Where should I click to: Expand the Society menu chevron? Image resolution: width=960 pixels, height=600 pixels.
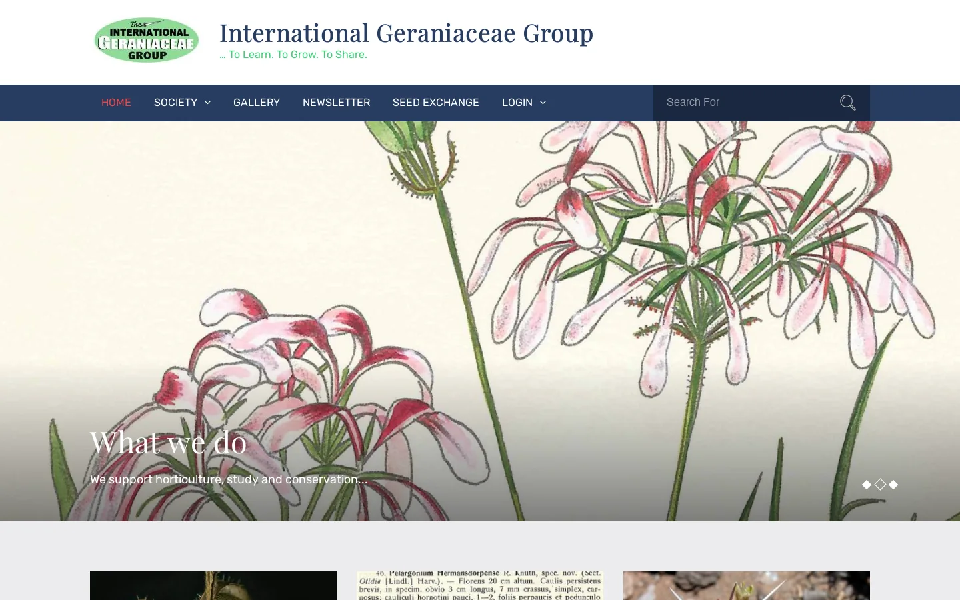tap(207, 103)
